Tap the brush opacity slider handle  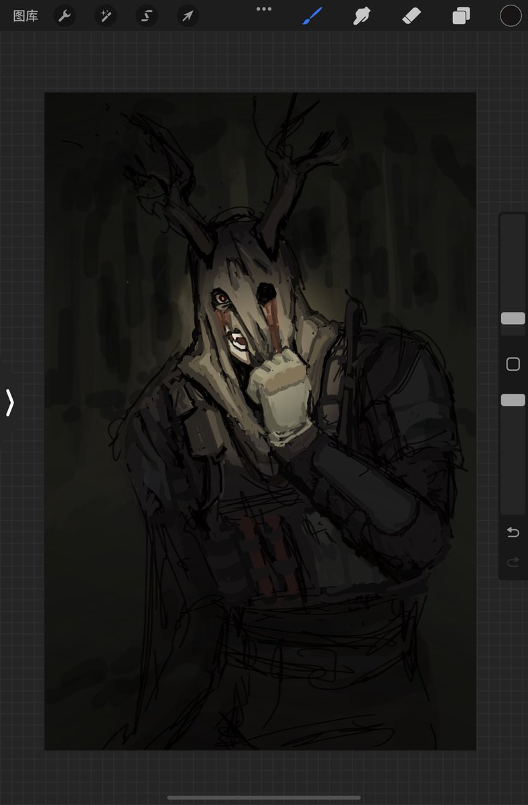tap(513, 400)
